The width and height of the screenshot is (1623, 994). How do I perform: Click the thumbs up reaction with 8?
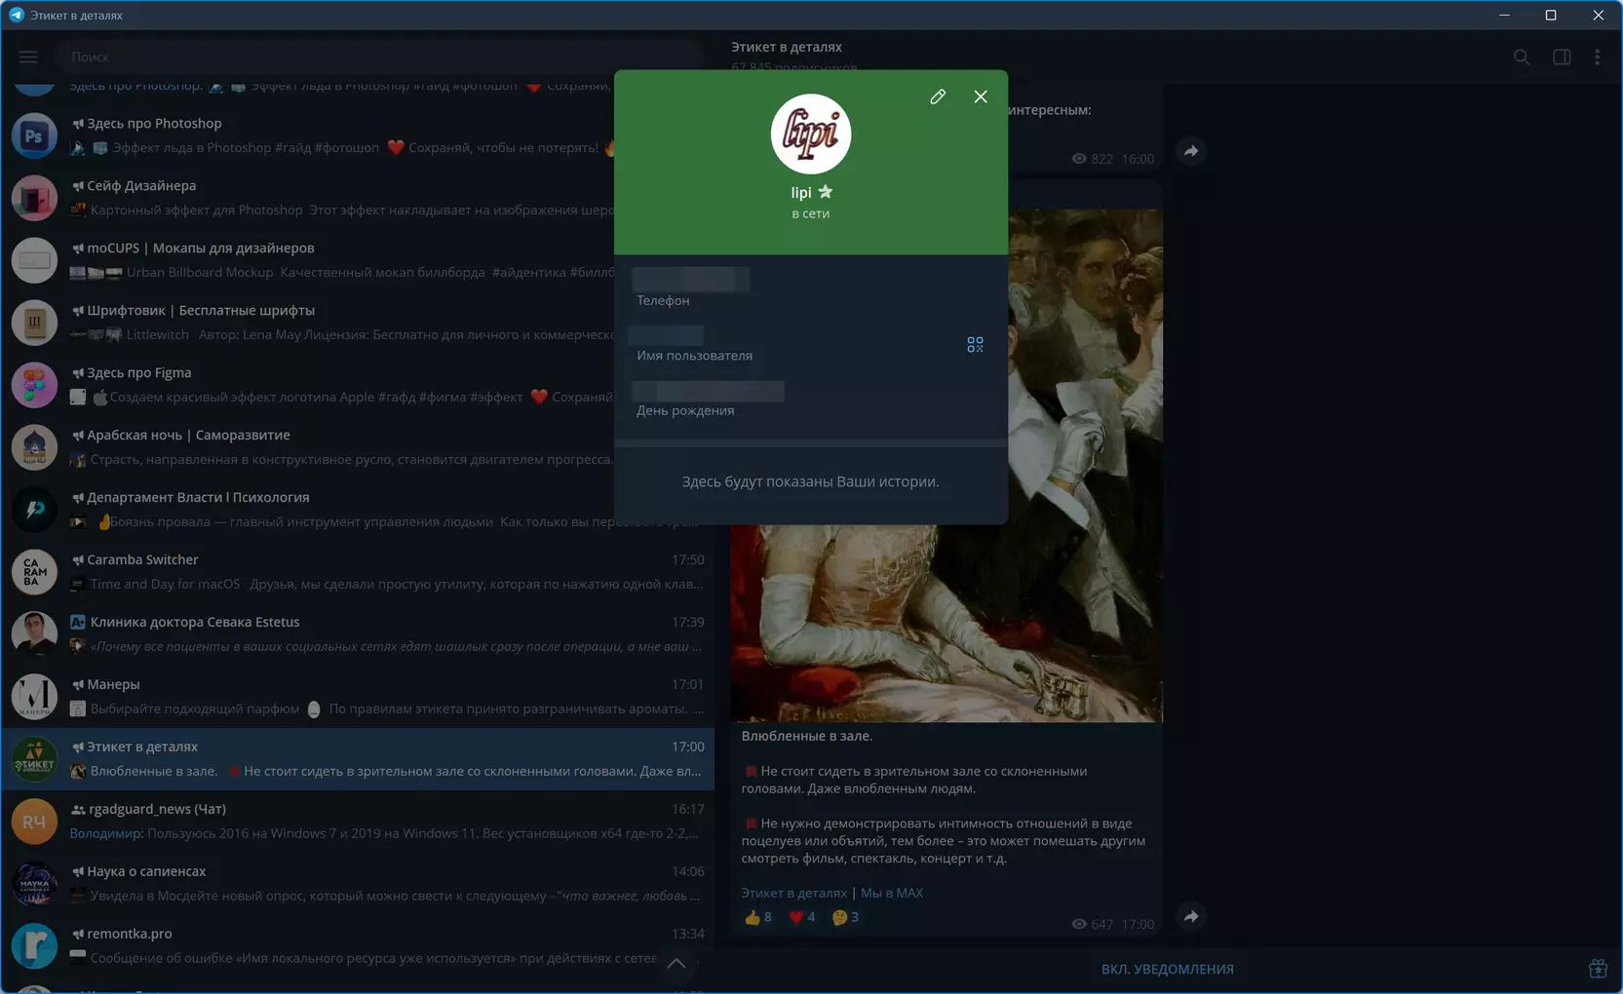(x=758, y=917)
